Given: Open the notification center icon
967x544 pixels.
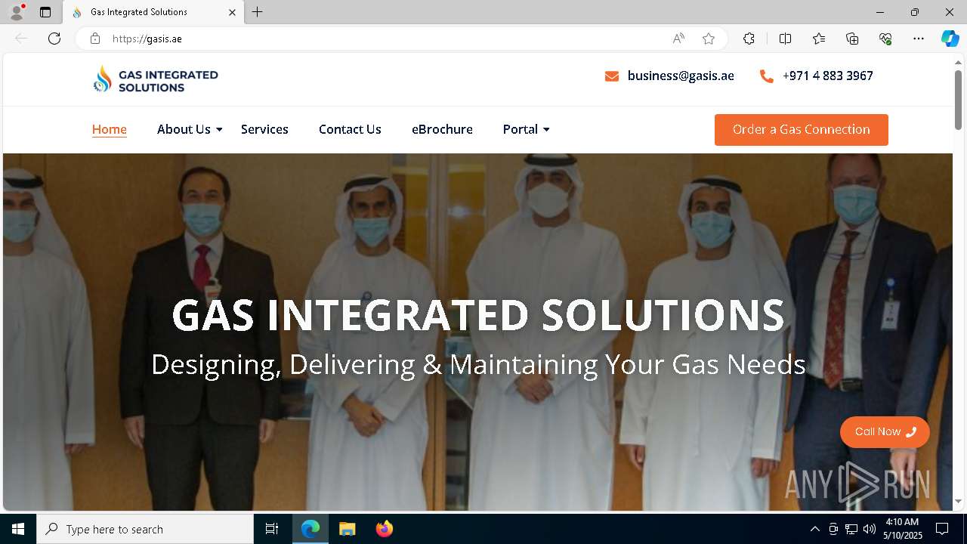Looking at the screenshot, I should pyautogui.click(x=942, y=529).
